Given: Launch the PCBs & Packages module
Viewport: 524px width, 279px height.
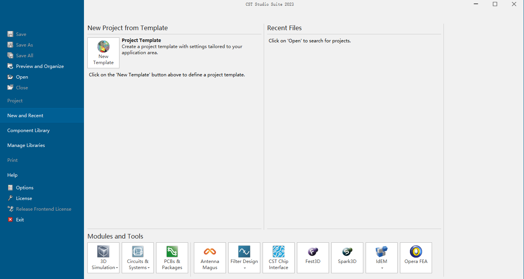Looking at the screenshot, I should [x=172, y=258].
